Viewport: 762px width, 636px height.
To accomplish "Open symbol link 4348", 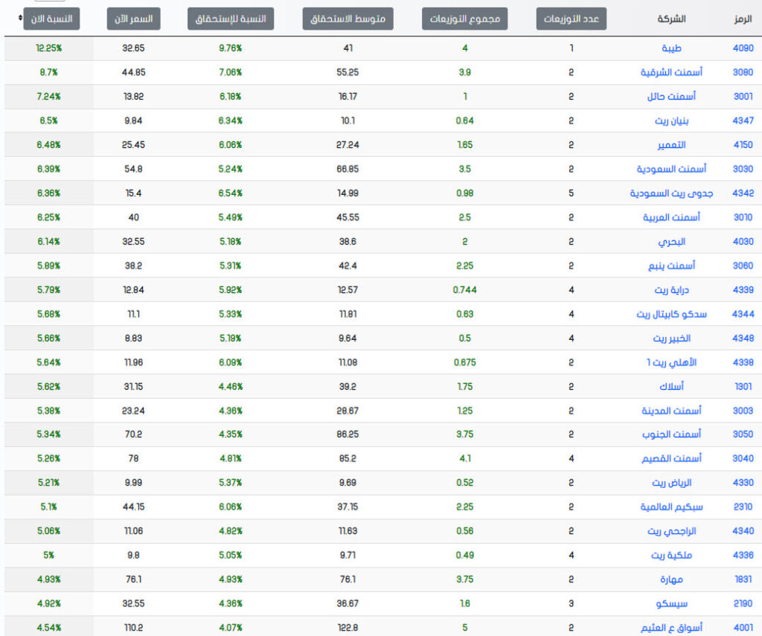I will pos(743,338).
